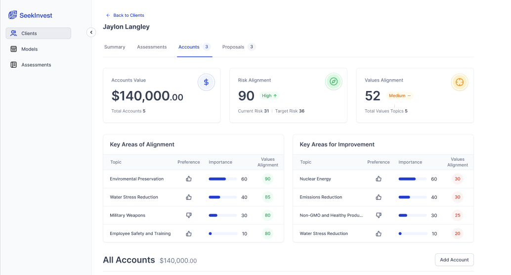This screenshot has height=275, width=511.
Task: Click the back arrow icon next to Back to Clients
Action: click(108, 15)
